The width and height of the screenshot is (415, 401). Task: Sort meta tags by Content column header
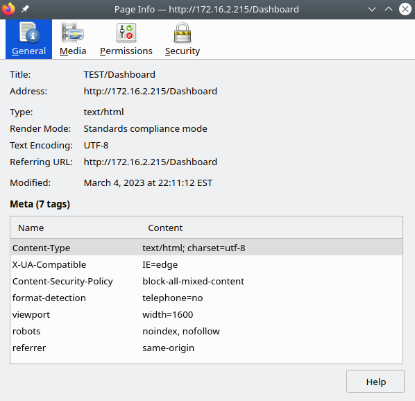165,228
